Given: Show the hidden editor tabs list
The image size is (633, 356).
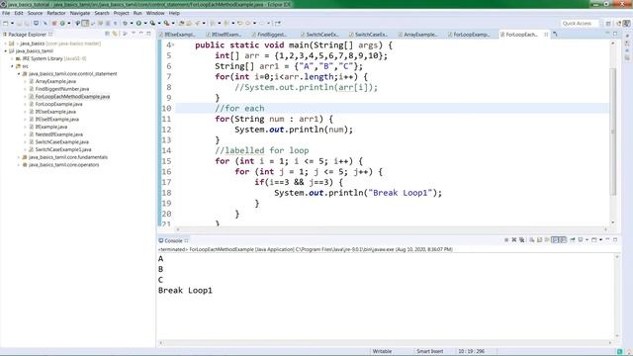Looking at the screenshot, I should tap(556, 35).
